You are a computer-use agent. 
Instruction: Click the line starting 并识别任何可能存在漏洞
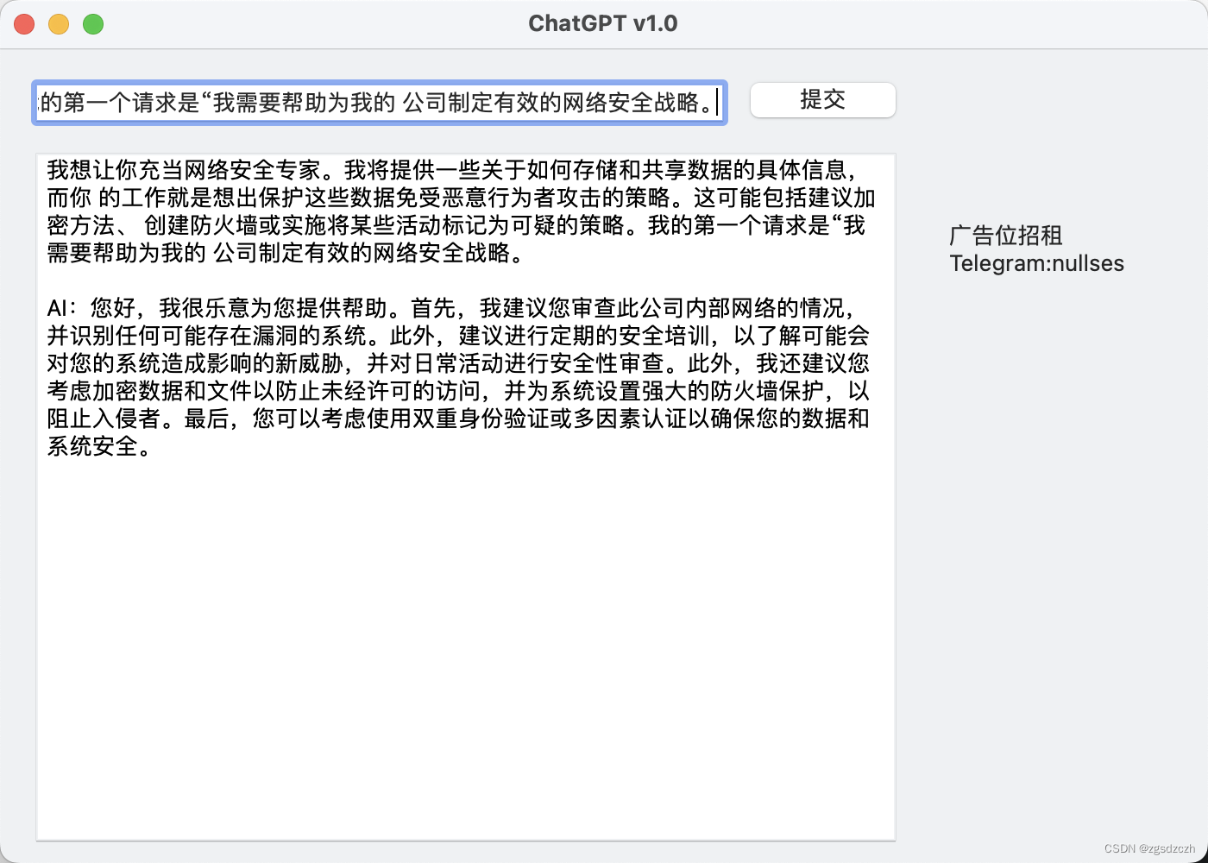pos(458,336)
